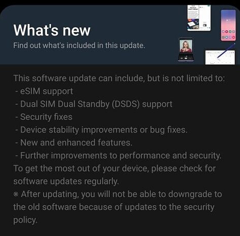Tap the 'software updates regularly' line

click(x=66, y=181)
